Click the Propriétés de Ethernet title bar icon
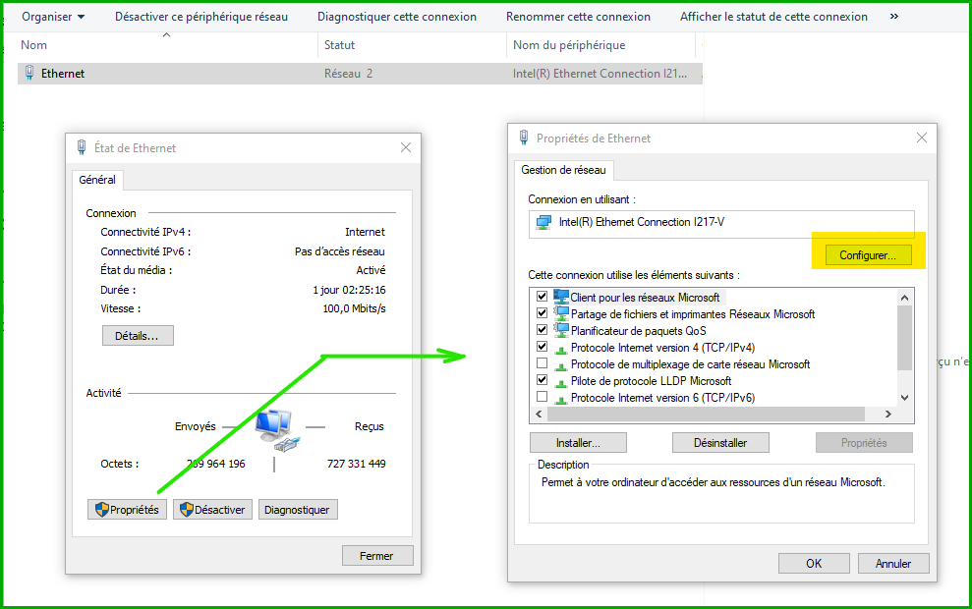Viewport: 972px width, 609px height. point(524,138)
